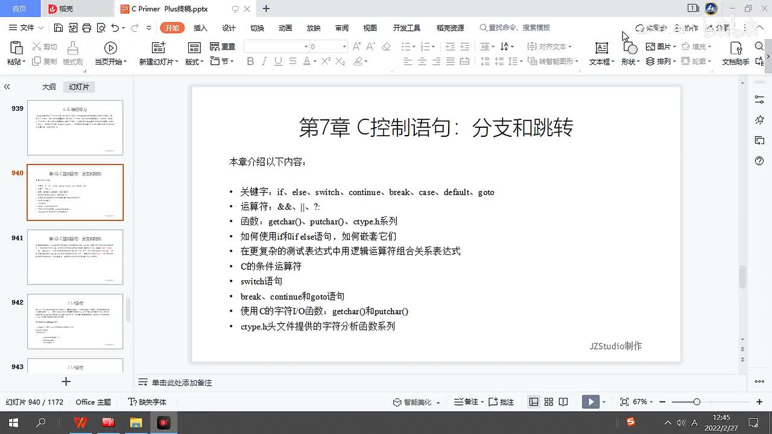Open Print Preview icon
Image resolution: width=772 pixels, height=434 pixels.
pyautogui.click(x=101, y=28)
